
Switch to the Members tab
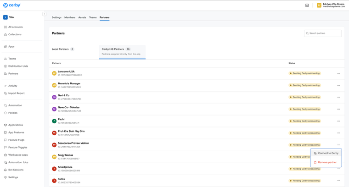(x=70, y=17)
